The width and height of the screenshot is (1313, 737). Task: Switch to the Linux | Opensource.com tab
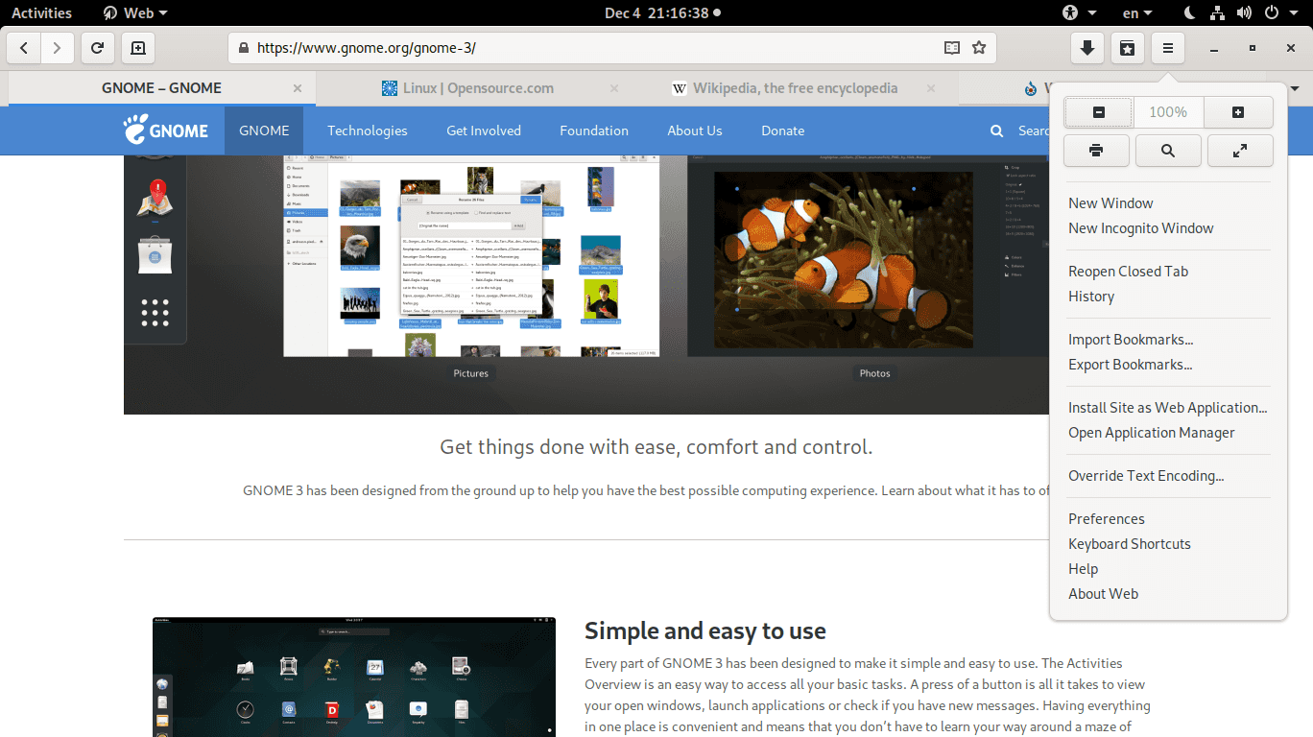click(x=477, y=88)
